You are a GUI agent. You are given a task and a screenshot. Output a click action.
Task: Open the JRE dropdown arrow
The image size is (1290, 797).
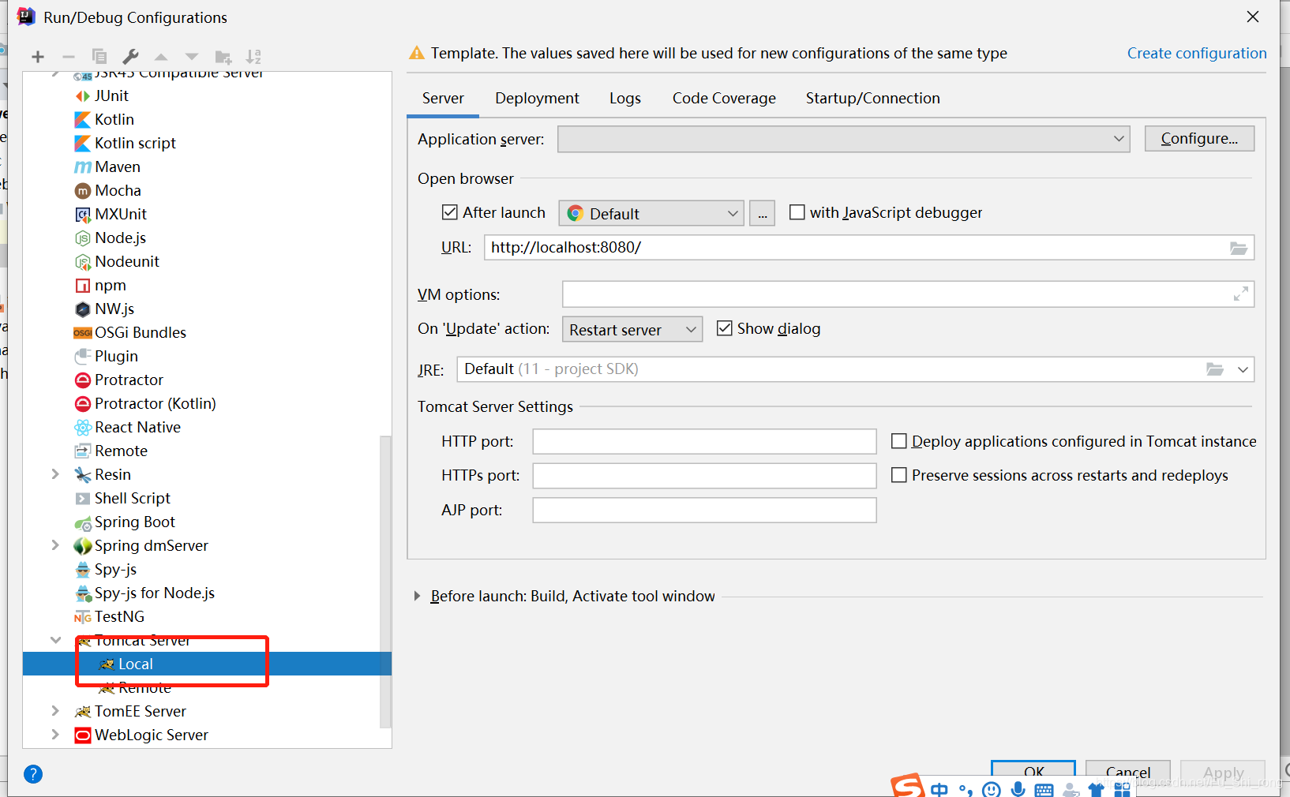[1243, 369]
